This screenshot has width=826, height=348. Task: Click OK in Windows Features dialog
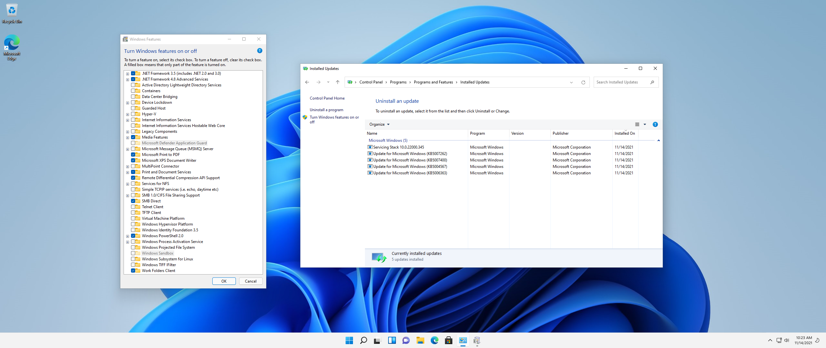(224, 281)
